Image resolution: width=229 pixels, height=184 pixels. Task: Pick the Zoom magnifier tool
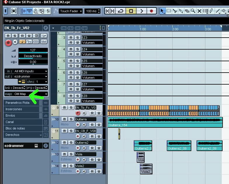coord(193,11)
